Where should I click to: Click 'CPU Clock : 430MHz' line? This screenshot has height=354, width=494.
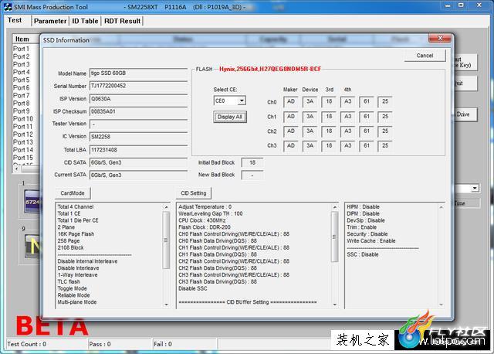(x=202, y=220)
